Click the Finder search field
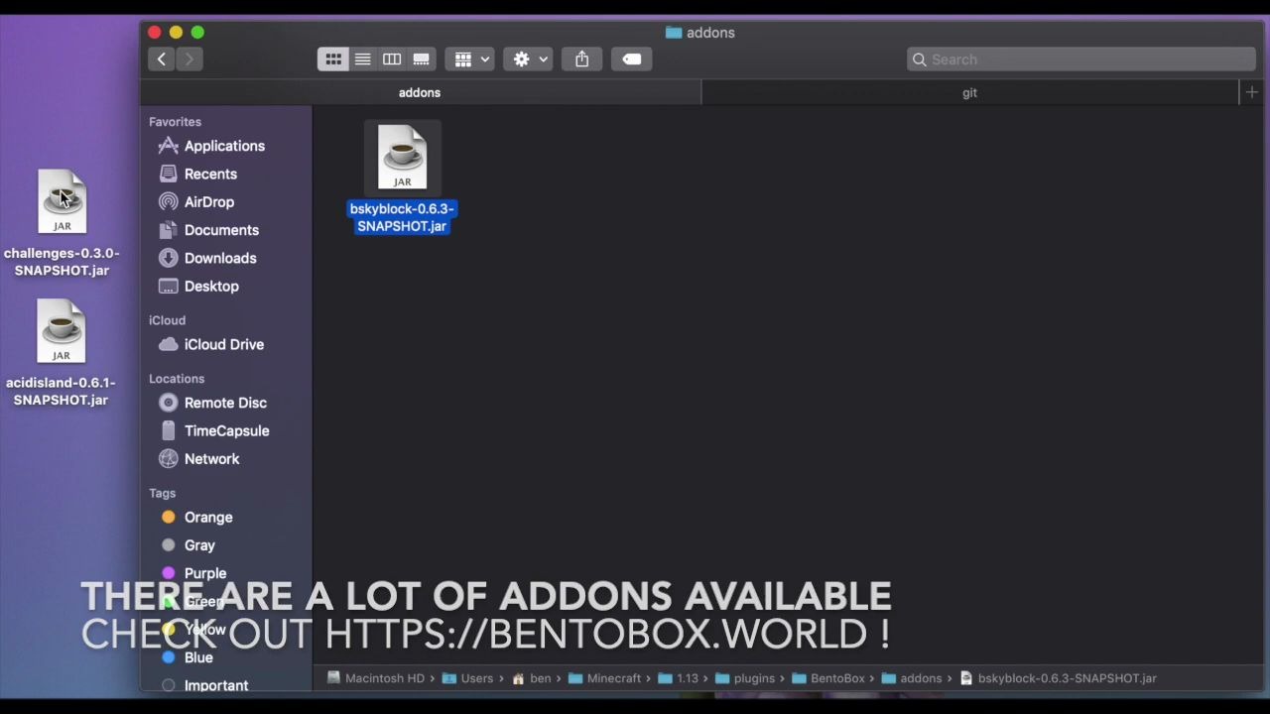 coord(1081,59)
